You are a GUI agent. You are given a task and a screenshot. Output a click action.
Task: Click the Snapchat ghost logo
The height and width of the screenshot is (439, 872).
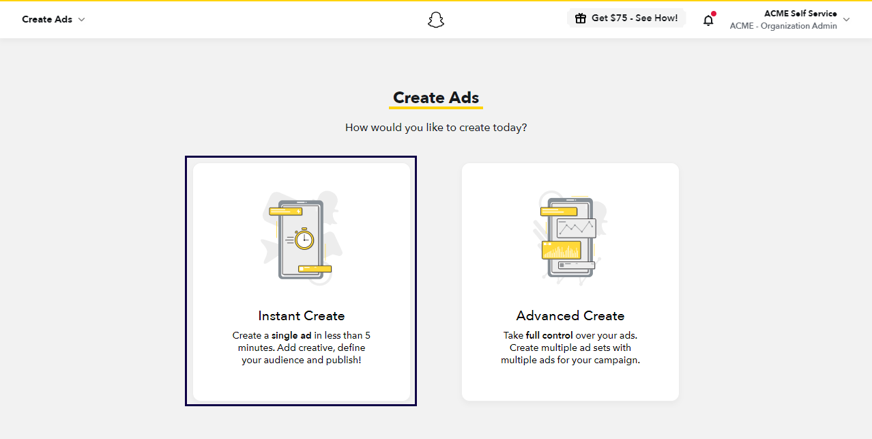pos(435,20)
